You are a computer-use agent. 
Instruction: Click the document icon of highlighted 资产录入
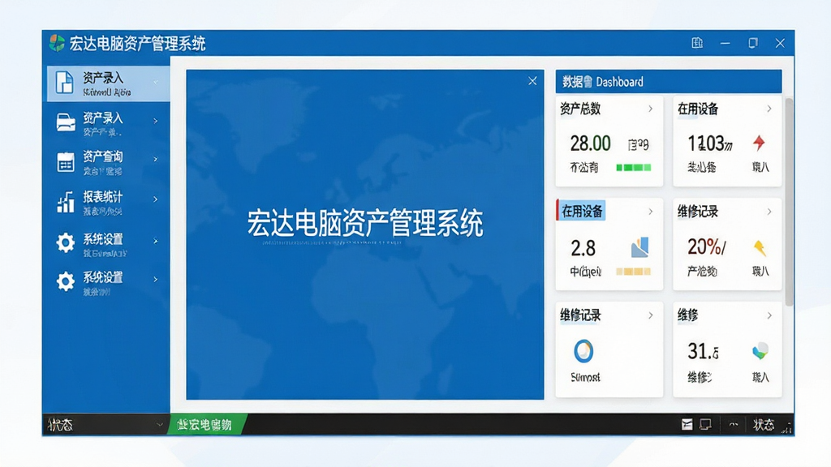point(65,83)
